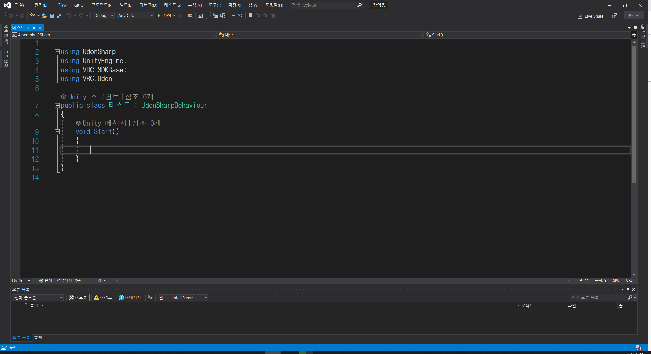Open the 전체 솔루션 scope dropdown
The width and height of the screenshot is (651, 354).
[x=38, y=298]
